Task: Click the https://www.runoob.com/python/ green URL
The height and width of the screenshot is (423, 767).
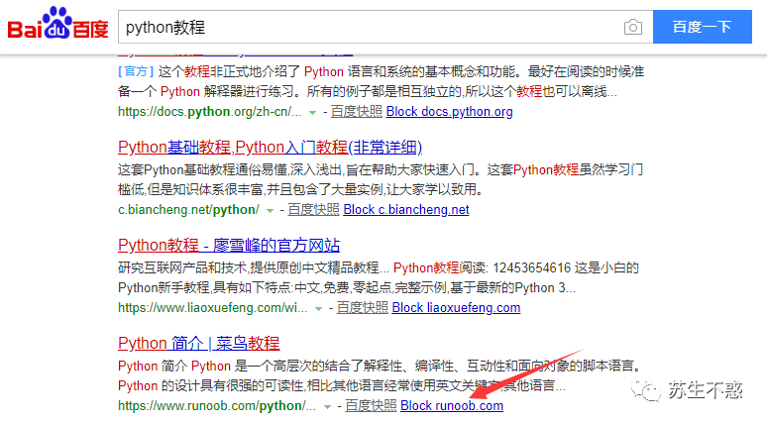Action: [x=217, y=406]
